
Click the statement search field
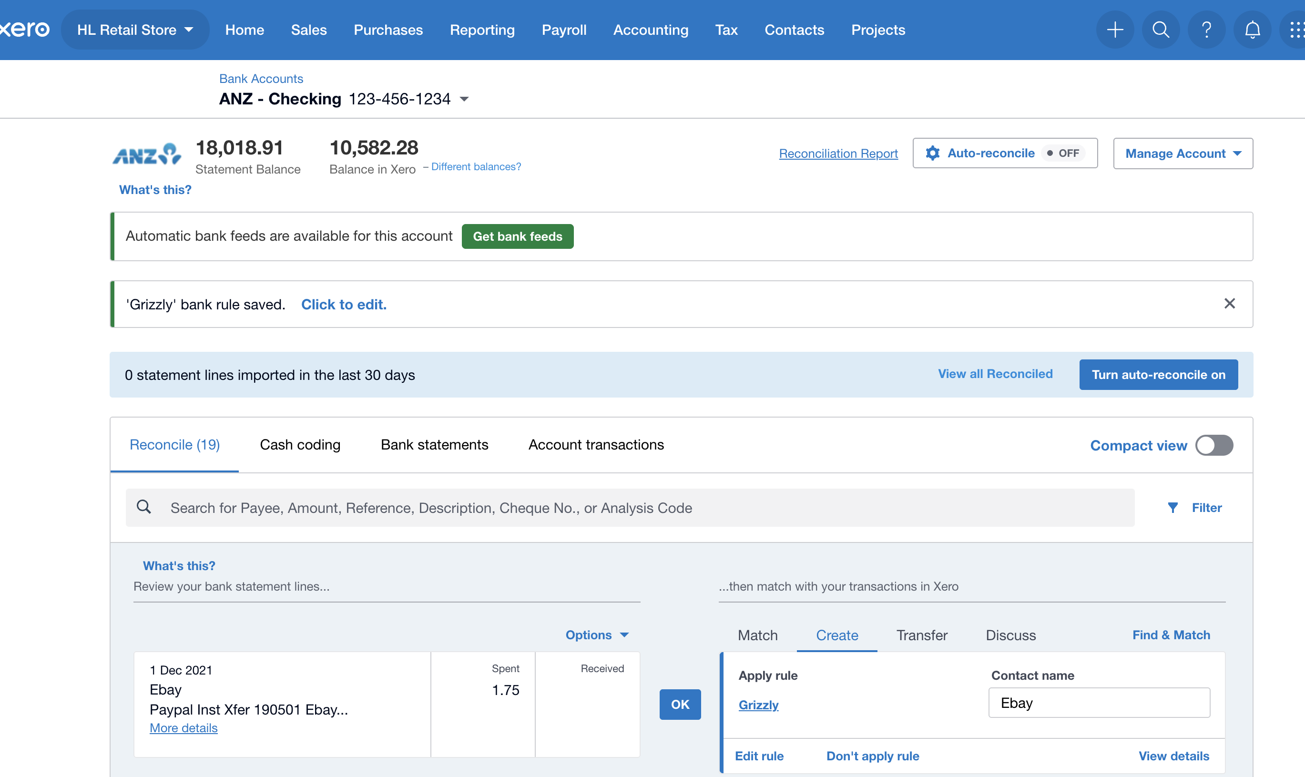tap(630, 507)
